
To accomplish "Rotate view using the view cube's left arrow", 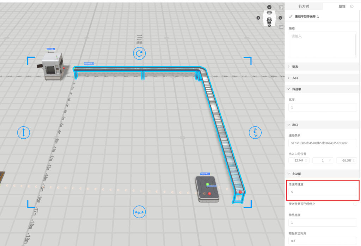I will 258,18.
